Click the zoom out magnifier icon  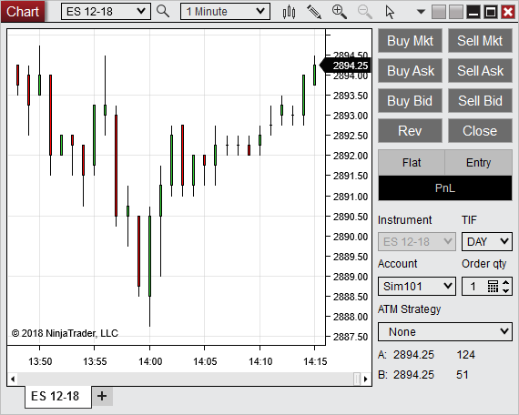coord(365,12)
